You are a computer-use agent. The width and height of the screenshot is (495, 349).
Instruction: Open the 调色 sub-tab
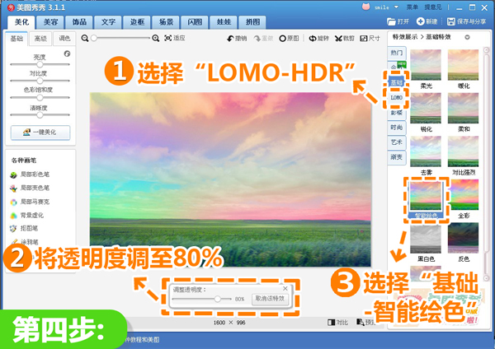coord(64,39)
